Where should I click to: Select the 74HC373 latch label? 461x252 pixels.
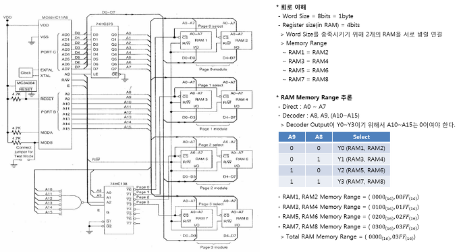click(104, 24)
